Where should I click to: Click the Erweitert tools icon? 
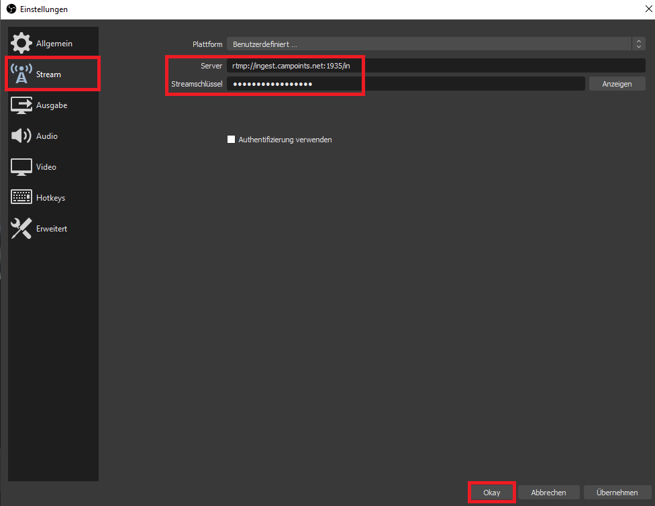[21, 229]
